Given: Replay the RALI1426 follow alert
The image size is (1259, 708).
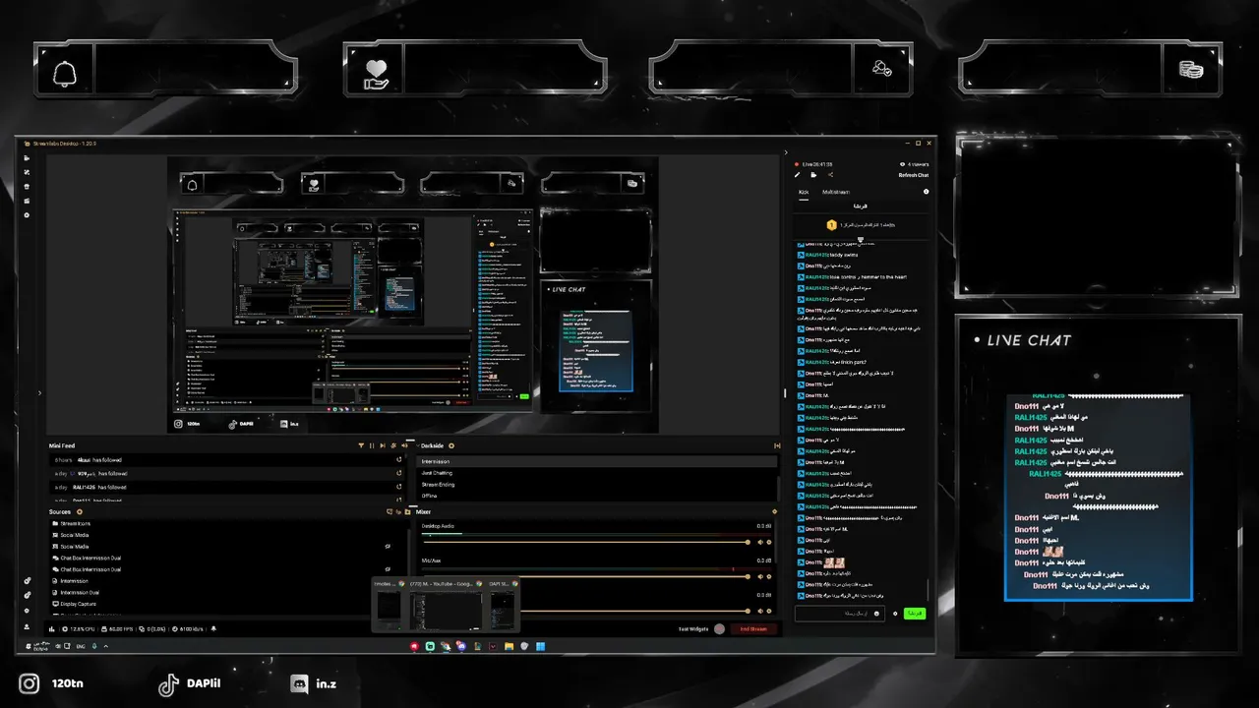Looking at the screenshot, I should click(x=398, y=487).
